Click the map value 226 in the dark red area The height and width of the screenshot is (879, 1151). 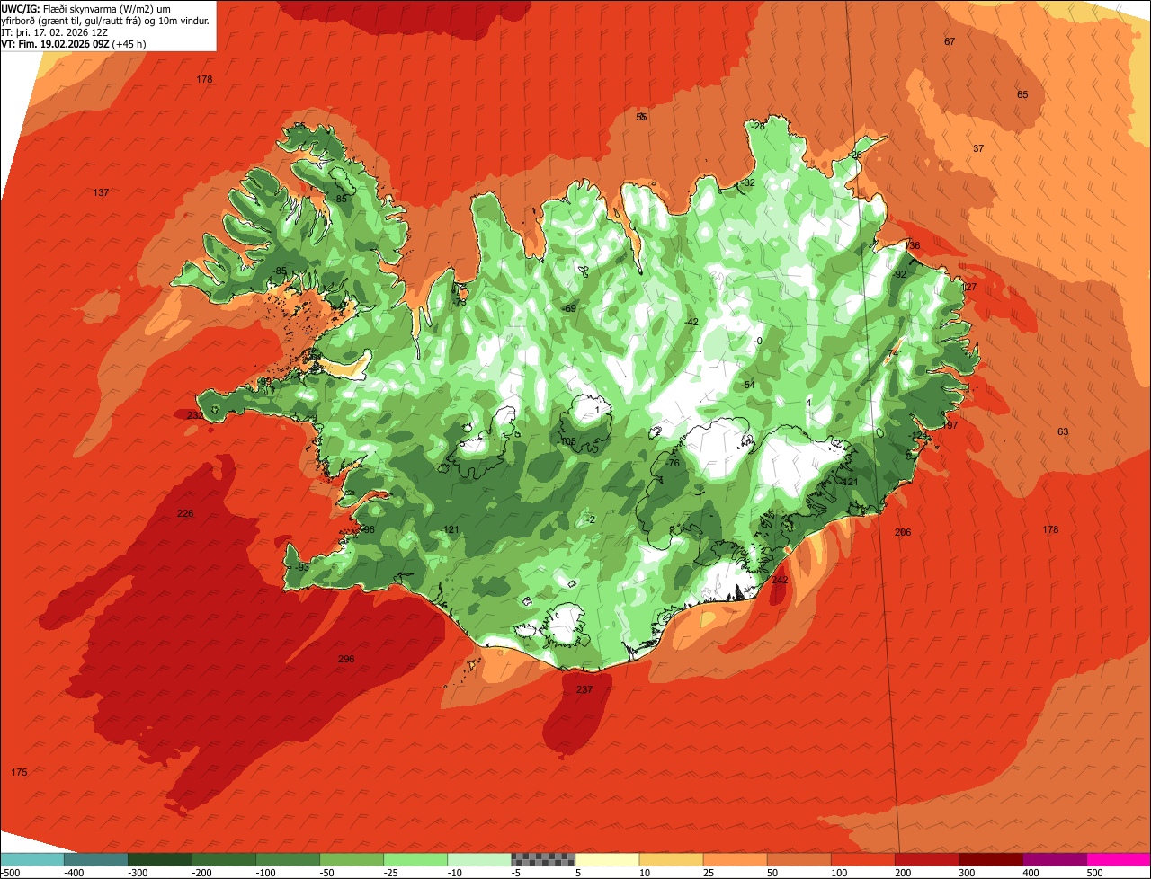(185, 513)
